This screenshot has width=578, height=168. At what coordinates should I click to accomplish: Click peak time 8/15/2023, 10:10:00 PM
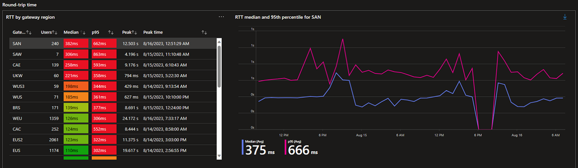(x=166, y=97)
